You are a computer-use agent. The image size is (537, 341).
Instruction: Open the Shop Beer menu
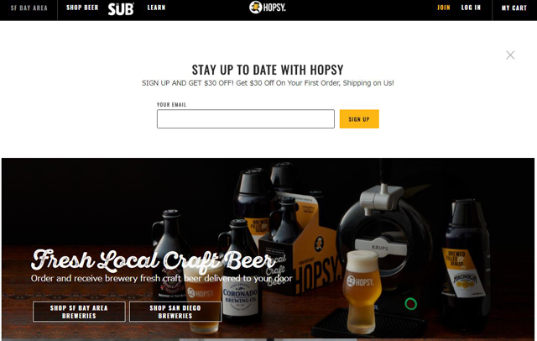[82, 8]
